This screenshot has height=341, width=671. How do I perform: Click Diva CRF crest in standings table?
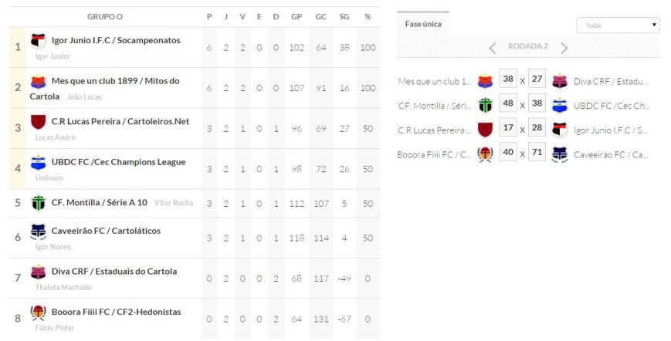point(38,272)
